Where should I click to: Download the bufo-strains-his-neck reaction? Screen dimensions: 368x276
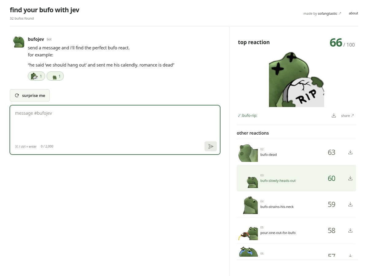click(350, 204)
